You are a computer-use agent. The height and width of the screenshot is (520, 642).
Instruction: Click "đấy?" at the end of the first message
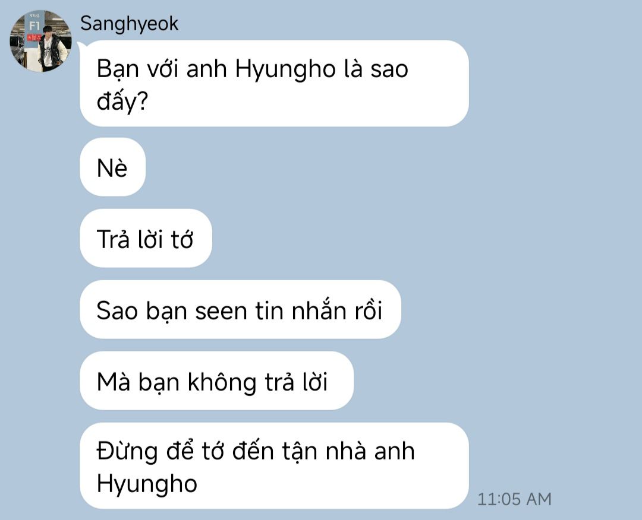click(122, 101)
